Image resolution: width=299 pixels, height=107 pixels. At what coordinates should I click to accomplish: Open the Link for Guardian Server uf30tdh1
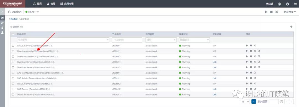[x=214, y=62]
